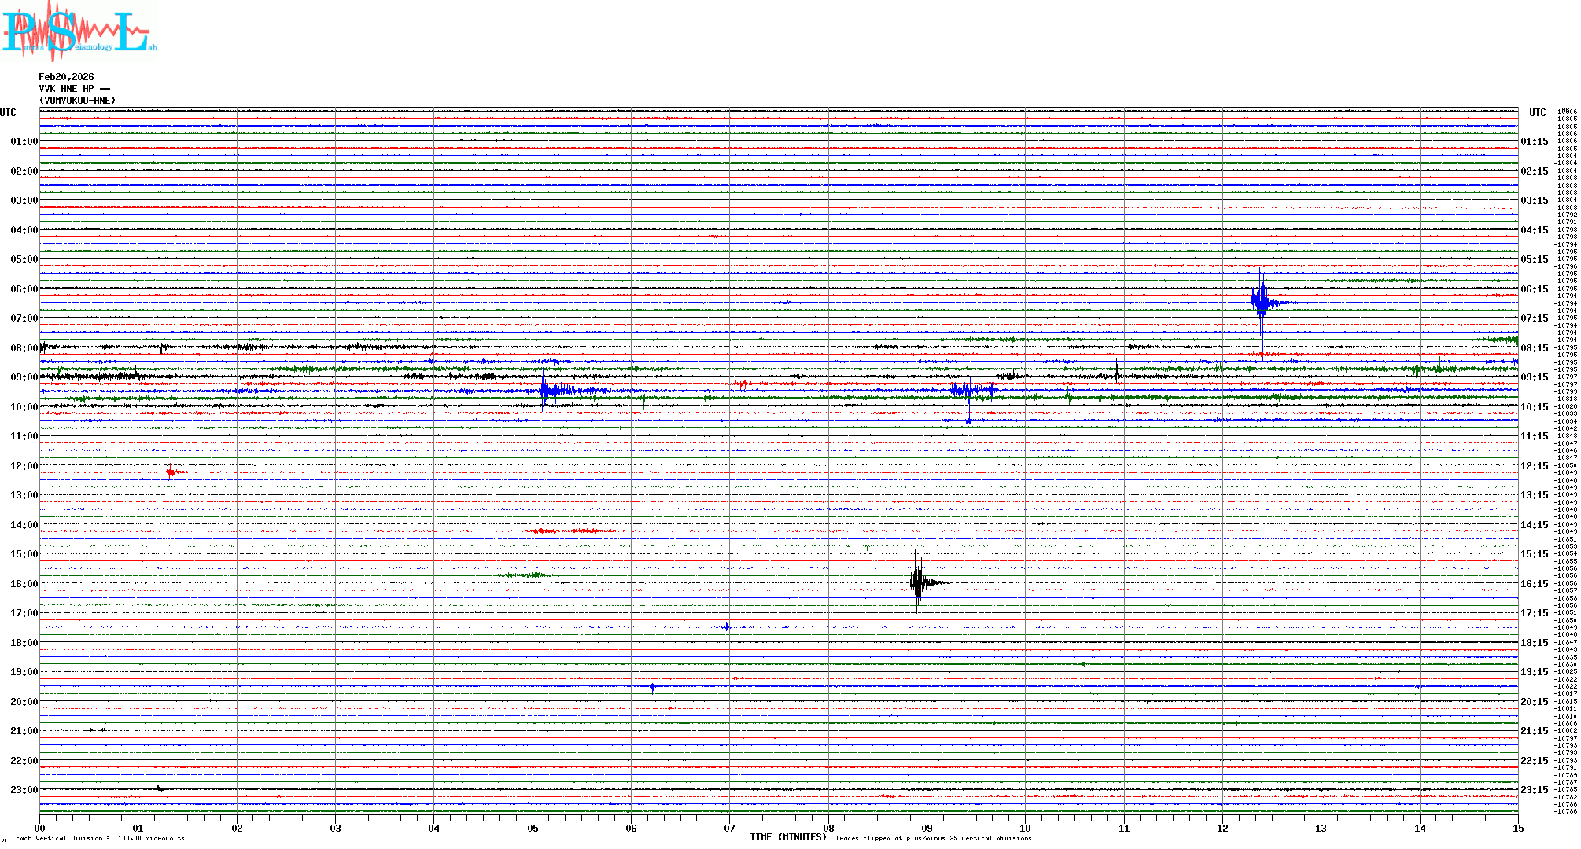The image size is (1581, 849).
Task: Click the minute 09 tick label on bottom axis
Action: click(927, 829)
